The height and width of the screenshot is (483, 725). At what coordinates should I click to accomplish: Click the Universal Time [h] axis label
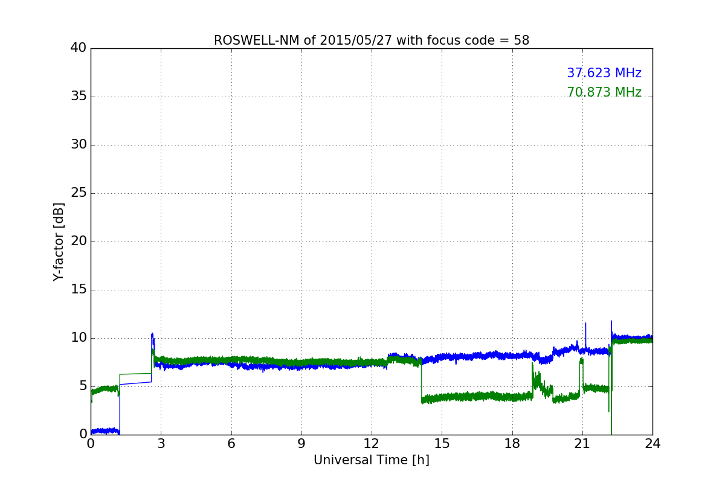coord(372,460)
